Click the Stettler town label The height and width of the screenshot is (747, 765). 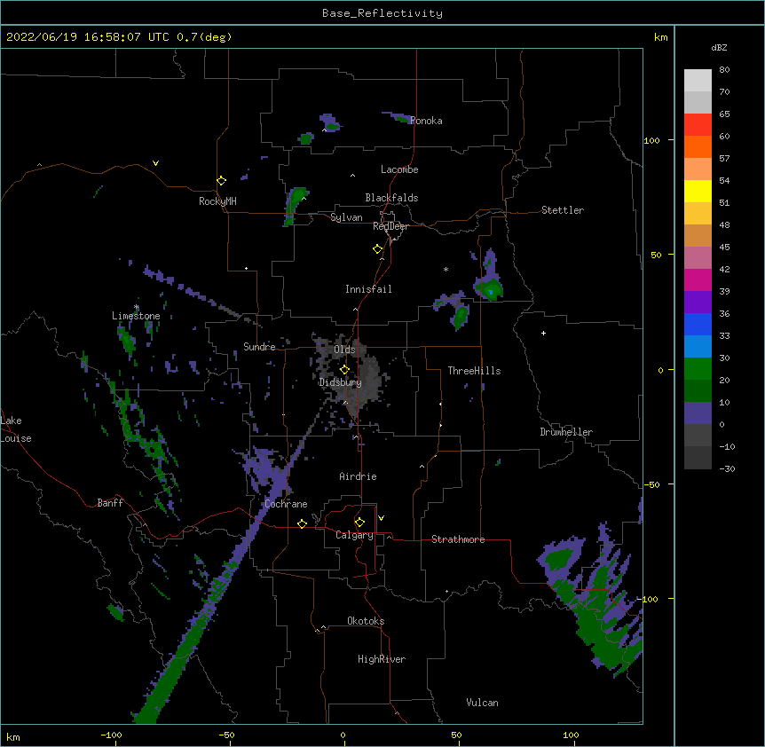[x=563, y=210]
